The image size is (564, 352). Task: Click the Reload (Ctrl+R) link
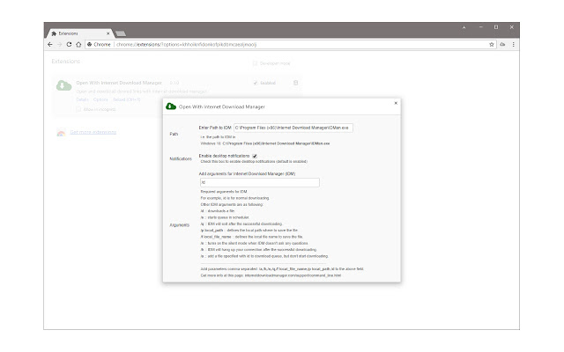[127, 99]
